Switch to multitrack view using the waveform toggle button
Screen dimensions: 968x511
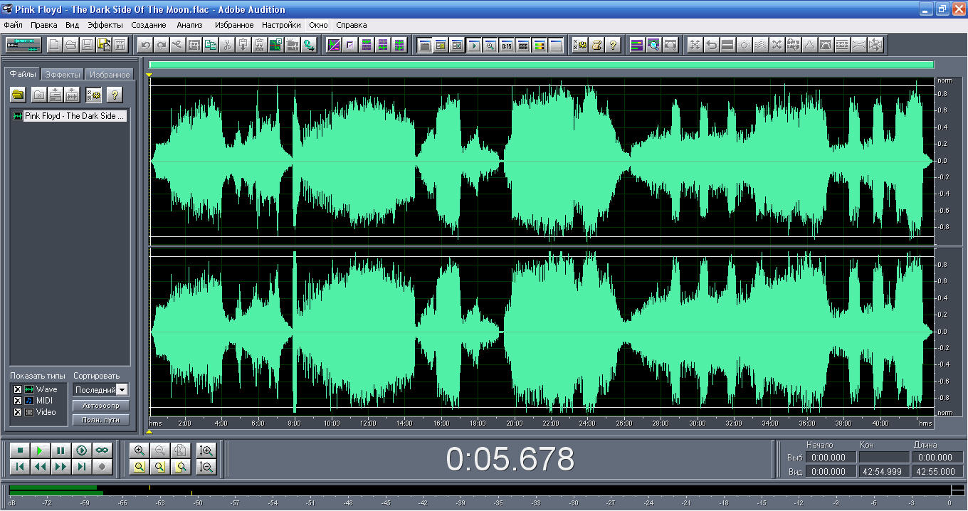pyautogui.click(x=24, y=45)
